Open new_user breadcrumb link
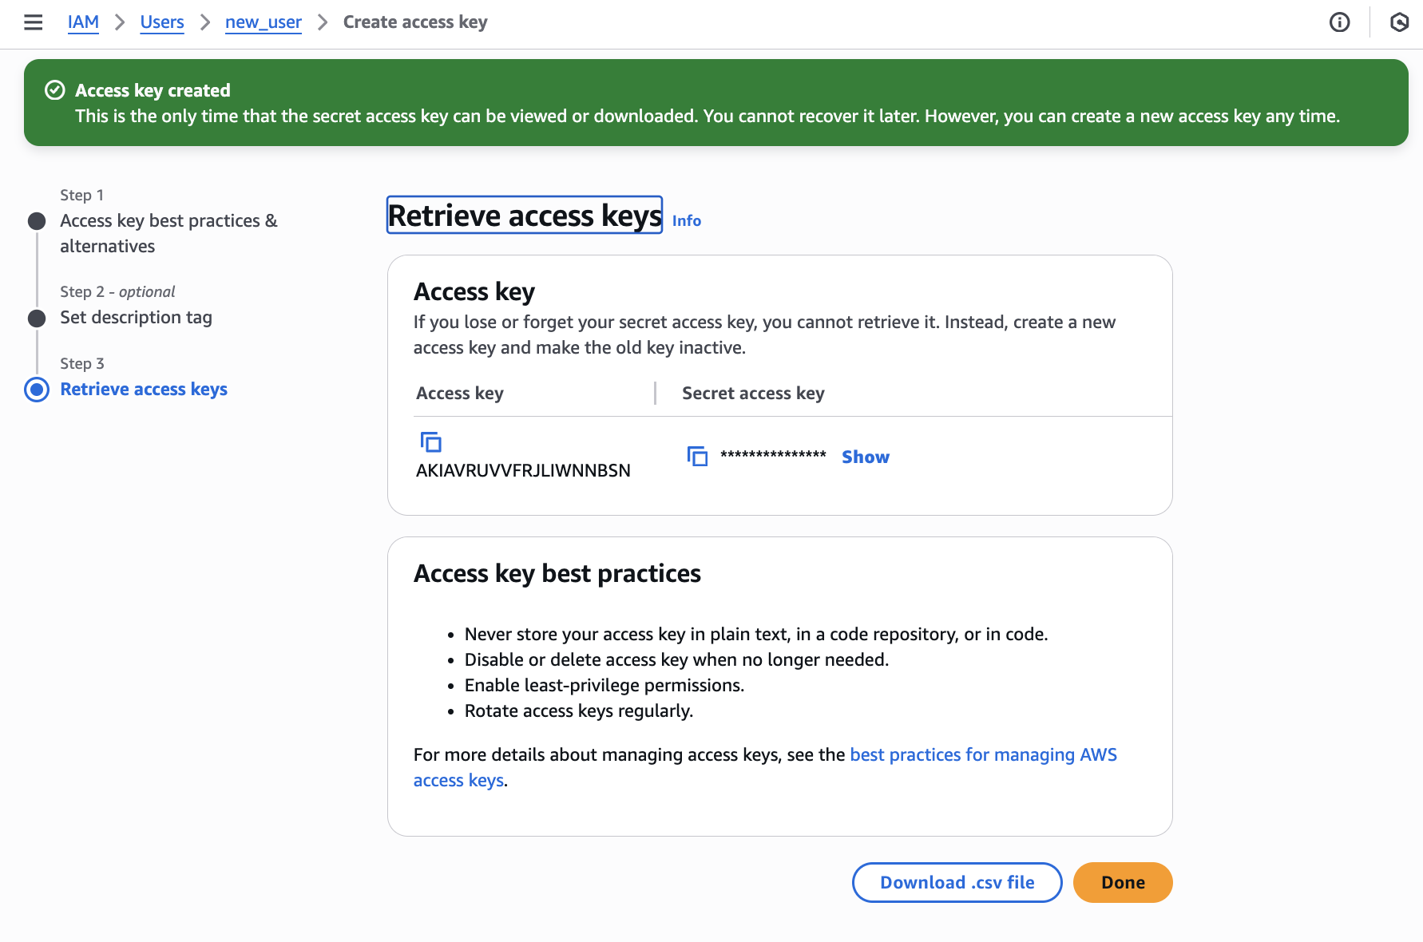Screen dimensions: 1423x942 [x=263, y=22]
